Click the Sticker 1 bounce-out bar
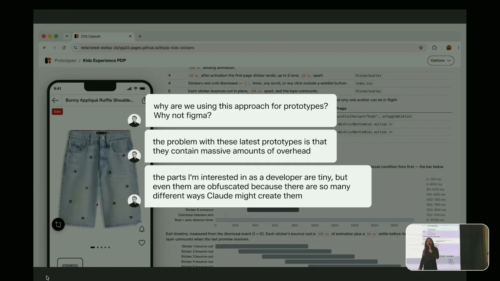This screenshot has height=281, width=500. tap(262, 246)
